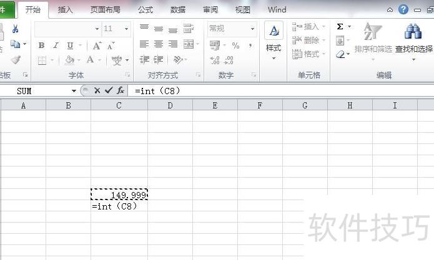Click the AutoSum sigma icon
Image resolution: width=434 pixels, height=260 pixels.
340,27
